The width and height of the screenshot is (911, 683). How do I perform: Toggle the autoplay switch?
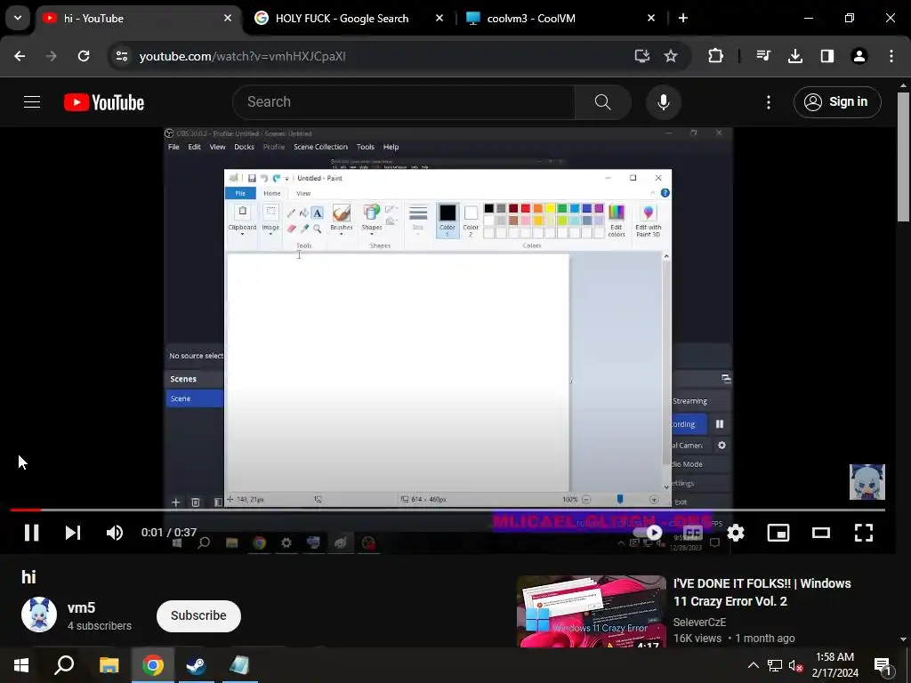[648, 533]
